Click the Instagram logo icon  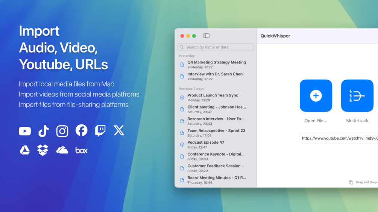point(62,131)
